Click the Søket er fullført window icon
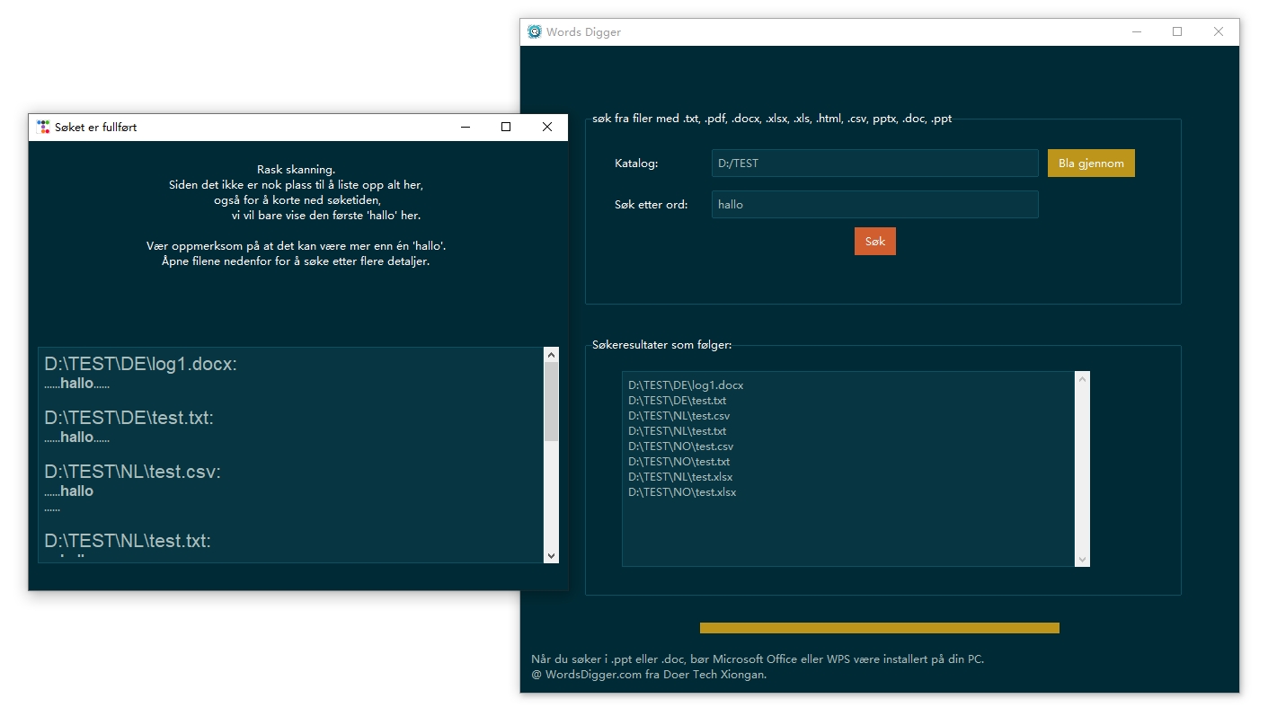This screenshot has width=1268, height=725. pyautogui.click(x=43, y=127)
